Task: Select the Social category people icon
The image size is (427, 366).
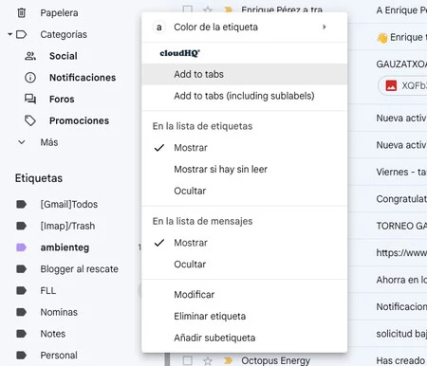Action: coord(30,56)
